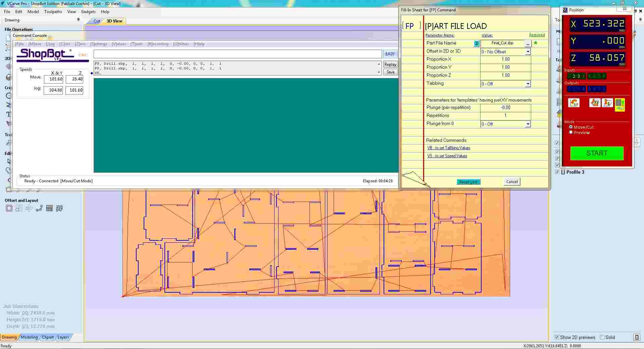This screenshot has height=349, width=644.
Task: Select the Zero Z icon on the red panel
Action: [x=607, y=103]
